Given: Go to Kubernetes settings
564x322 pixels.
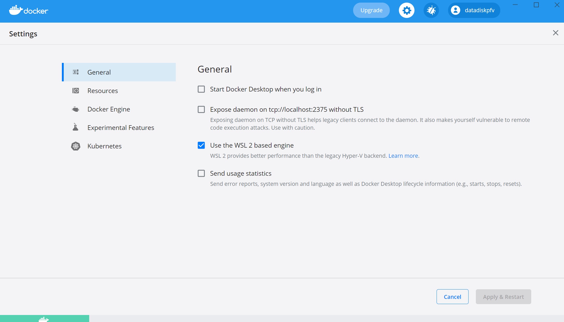Looking at the screenshot, I should click(119, 146).
